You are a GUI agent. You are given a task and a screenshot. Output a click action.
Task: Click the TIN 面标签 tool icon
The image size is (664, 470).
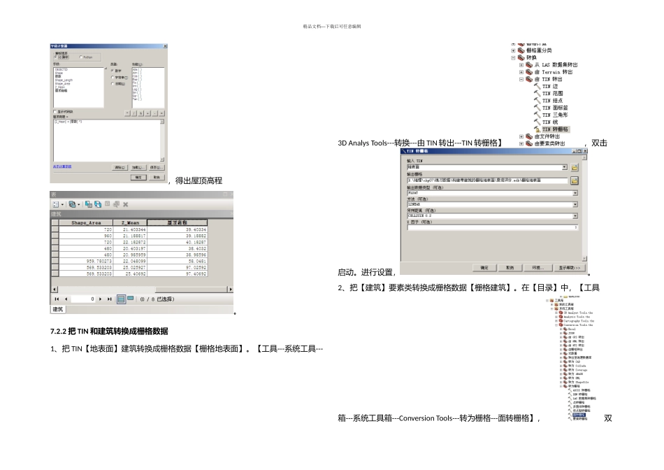click(x=537, y=108)
